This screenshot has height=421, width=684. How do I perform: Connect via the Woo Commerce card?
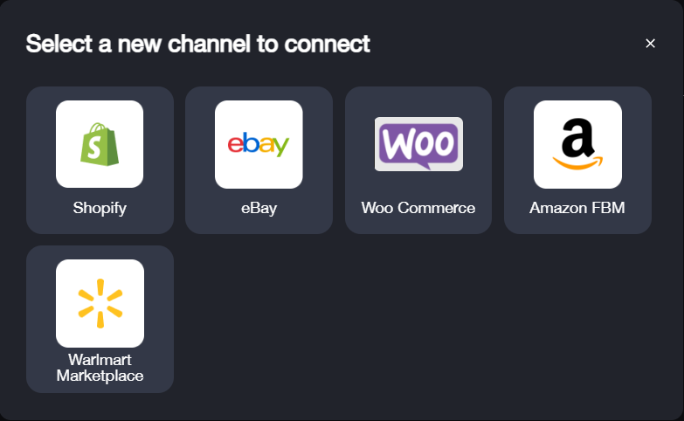pos(418,160)
